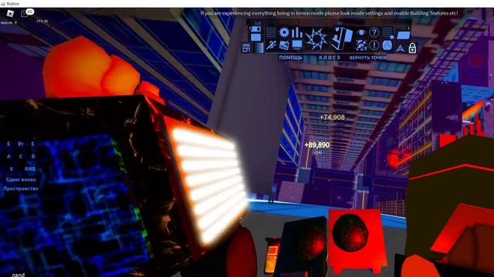Open the question mark help icon

pos(374,32)
